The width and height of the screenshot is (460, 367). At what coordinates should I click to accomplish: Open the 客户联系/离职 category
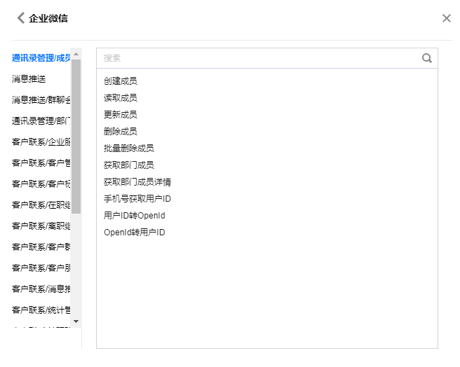tap(41, 226)
